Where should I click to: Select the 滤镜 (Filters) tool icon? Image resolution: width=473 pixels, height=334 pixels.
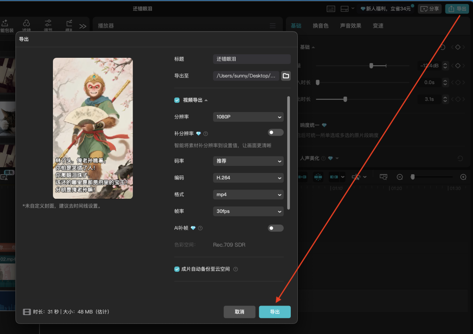click(26, 25)
